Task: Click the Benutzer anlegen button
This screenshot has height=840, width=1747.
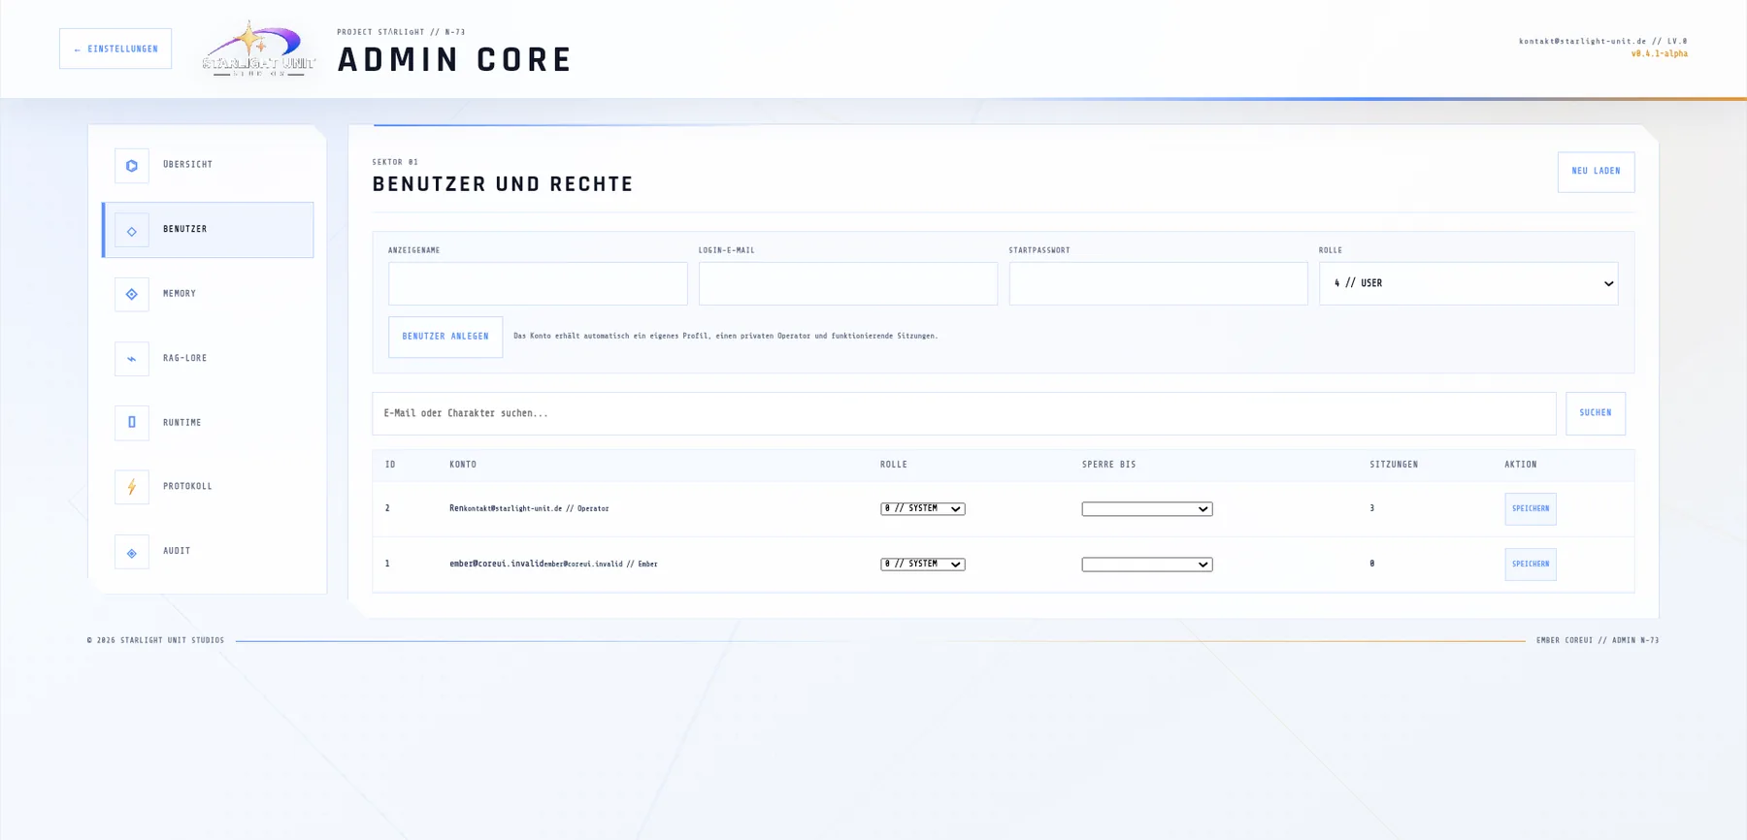Action: click(445, 337)
